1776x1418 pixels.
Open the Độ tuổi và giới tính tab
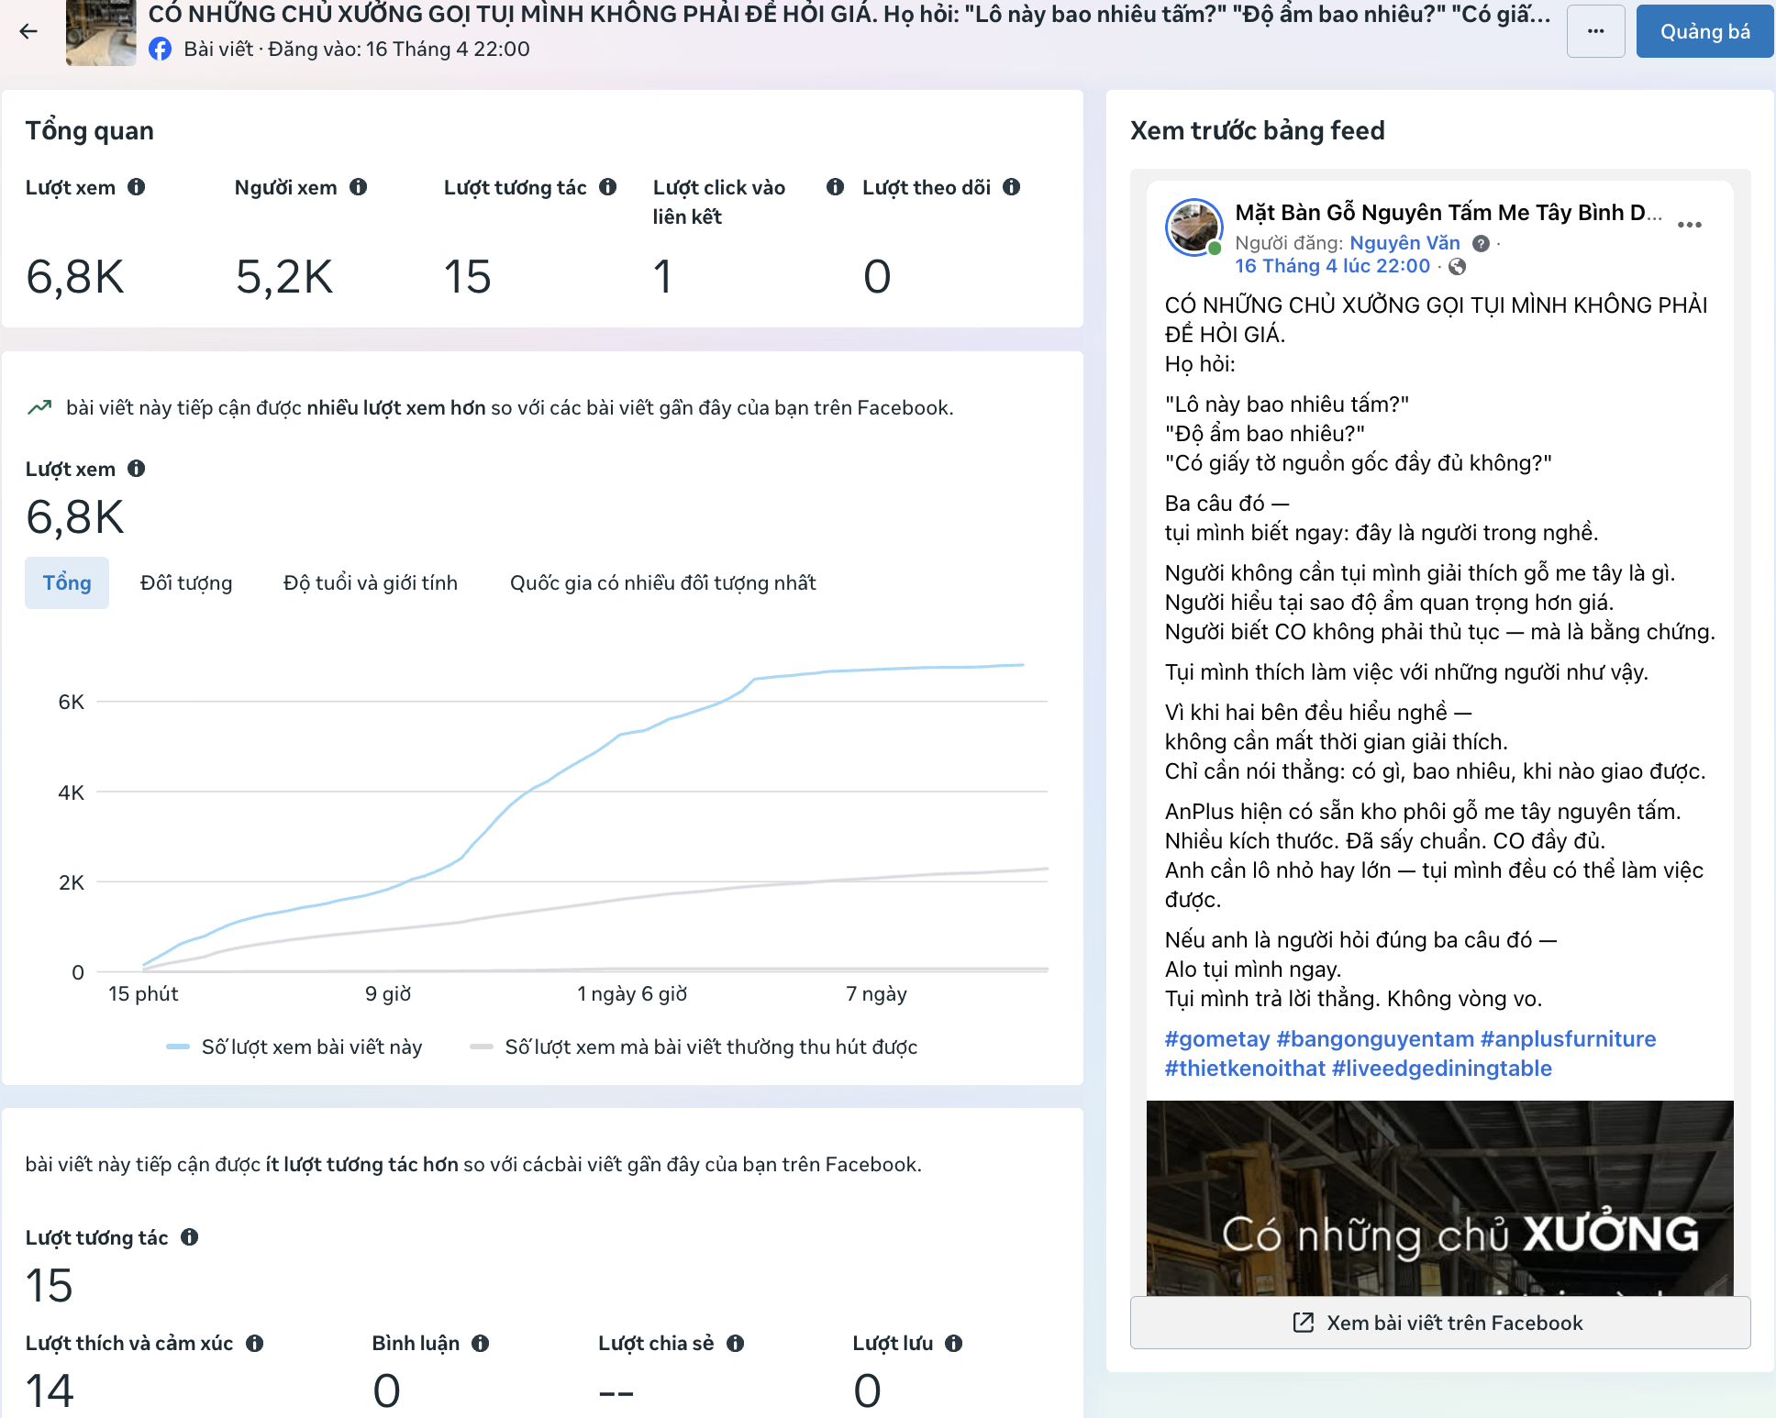(371, 582)
